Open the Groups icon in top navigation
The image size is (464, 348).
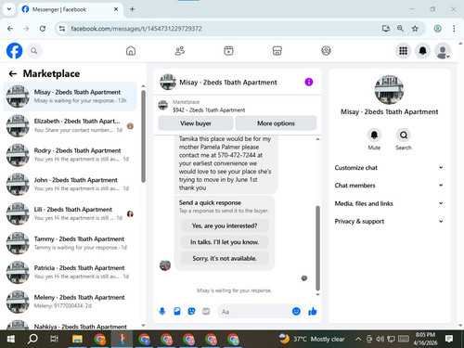tap(326, 51)
